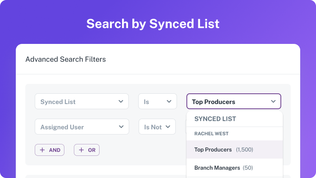Image resolution: width=316 pixels, height=178 pixels.
Task: Open the Is operator dropdown
Action: coord(157,101)
